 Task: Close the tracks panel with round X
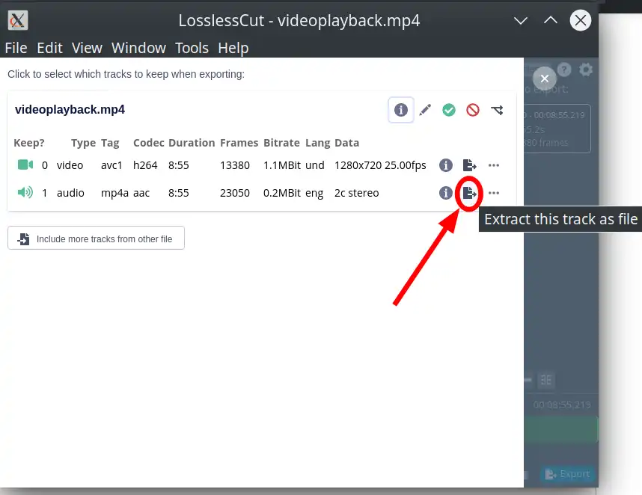pos(544,79)
